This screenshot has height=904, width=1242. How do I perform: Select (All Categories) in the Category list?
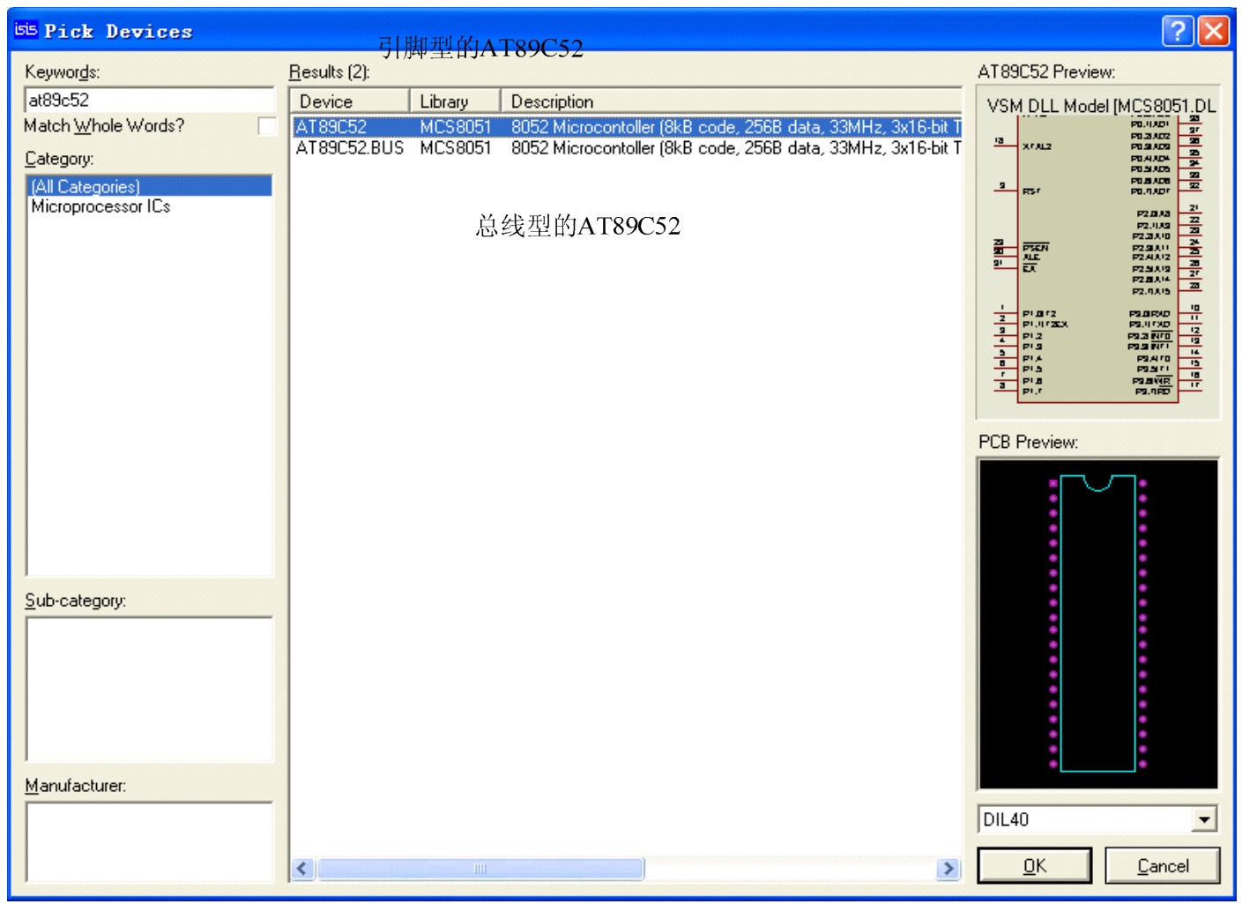[150, 186]
